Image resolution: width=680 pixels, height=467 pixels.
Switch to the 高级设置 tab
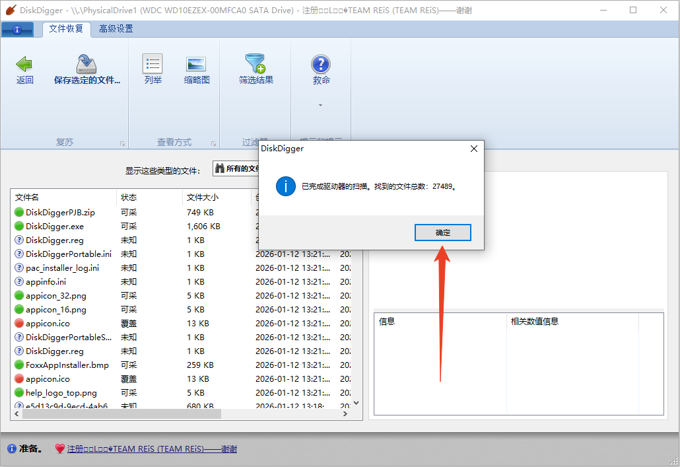pyautogui.click(x=116, y=28)
